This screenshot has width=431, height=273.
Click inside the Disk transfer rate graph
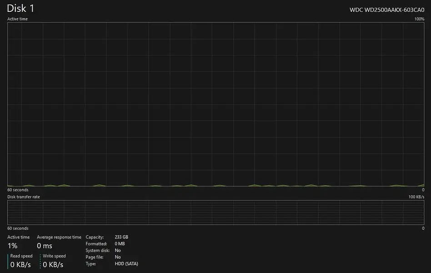click(x=216, y=212)
